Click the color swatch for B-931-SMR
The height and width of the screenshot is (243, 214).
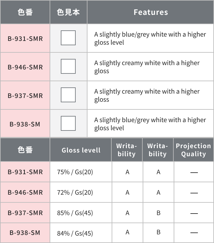click(x=68, y=38)
